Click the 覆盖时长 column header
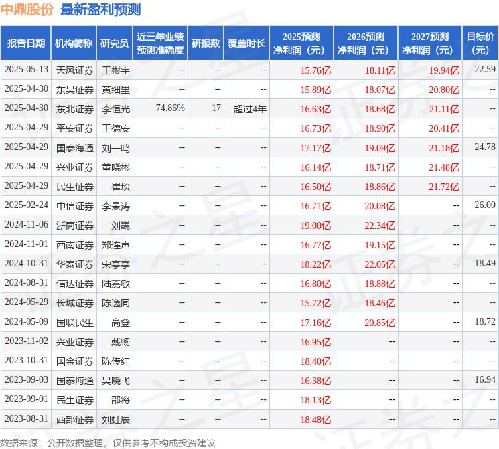Screen dimensions: 499x449 tap(246, 43)
